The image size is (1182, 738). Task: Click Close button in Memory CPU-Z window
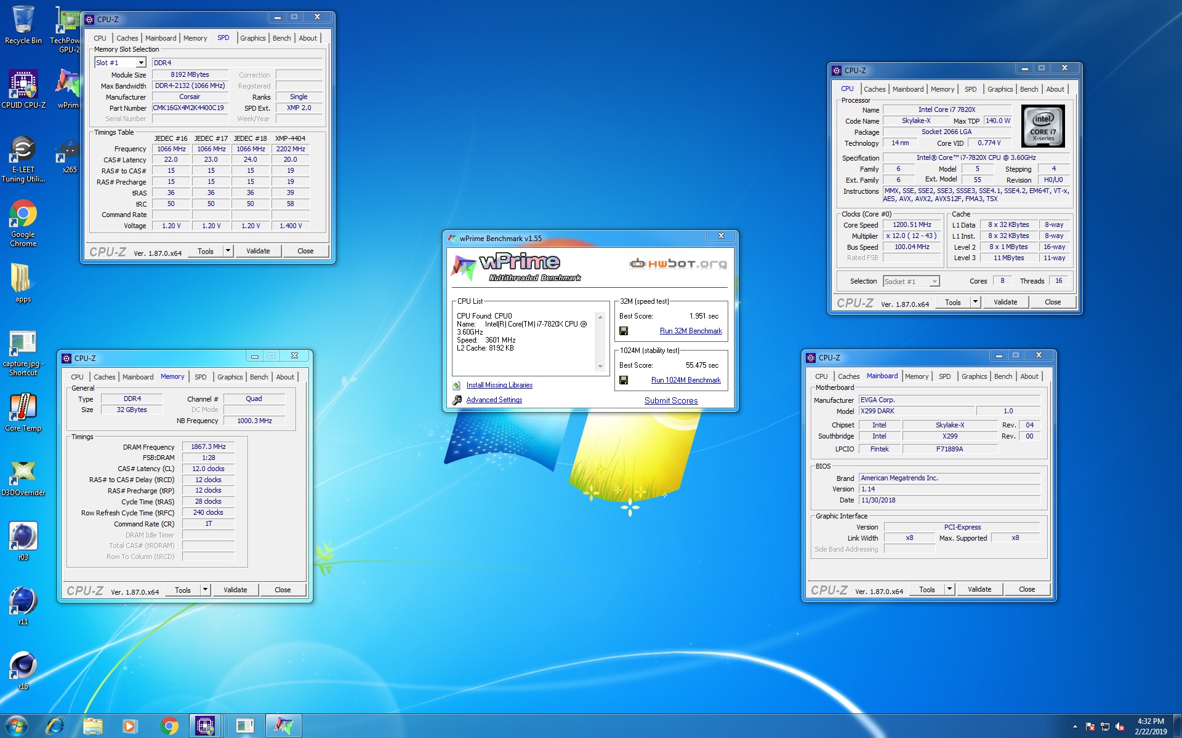click(283, 590)
